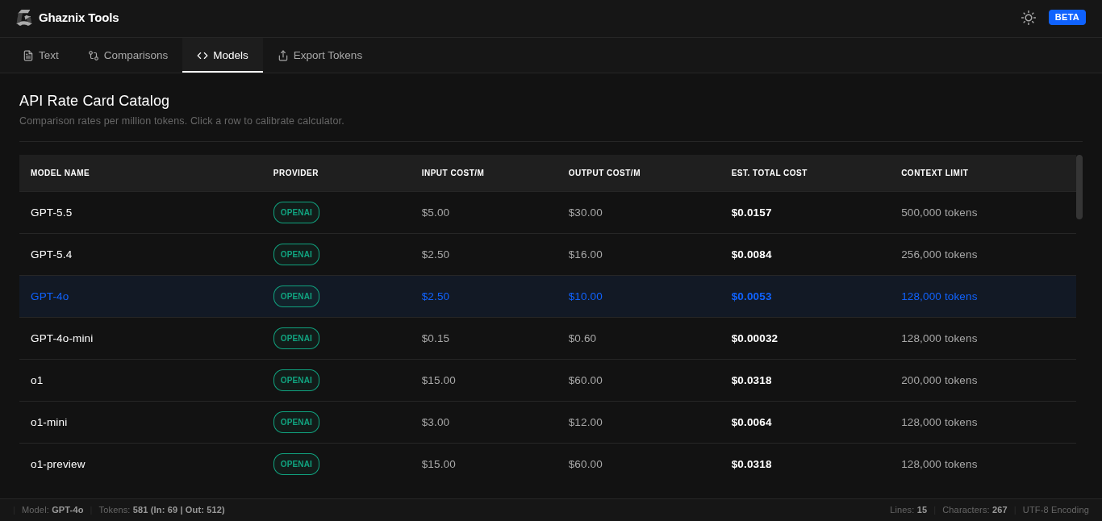Select the GPT-5.5 model name

tap(52, 213)
